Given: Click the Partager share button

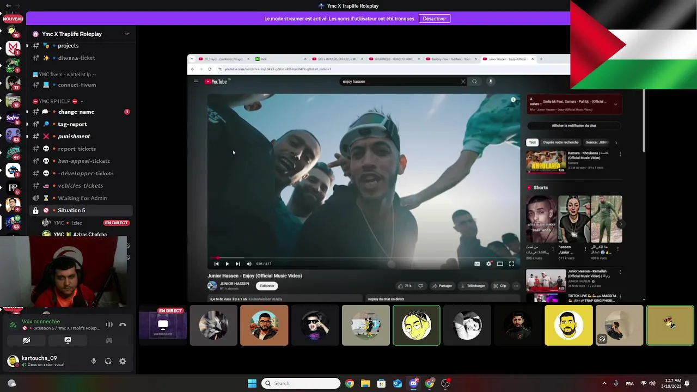Looking at the screenshot, I should click(x=442, y=286).
